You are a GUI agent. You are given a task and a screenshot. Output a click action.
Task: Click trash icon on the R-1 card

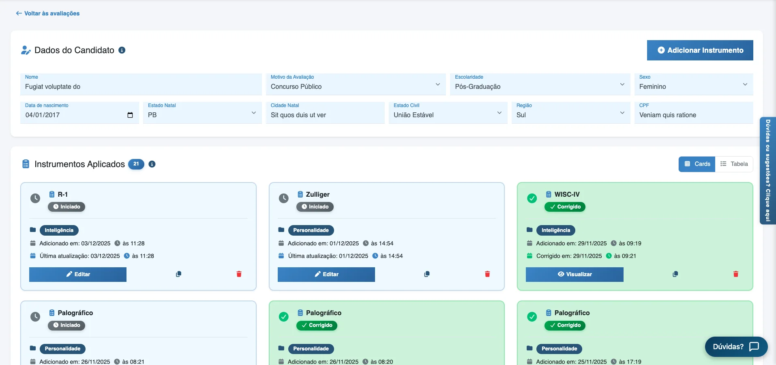pyautogui.click(x=239, y=274)
